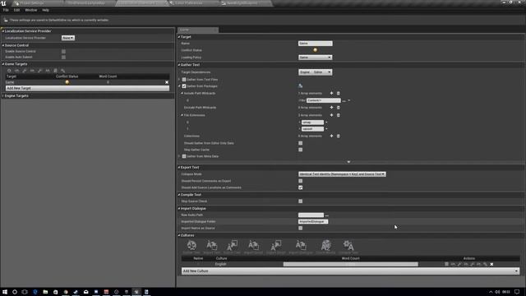
Task: Collapse Export Text section
Action: tap(179, 167)
